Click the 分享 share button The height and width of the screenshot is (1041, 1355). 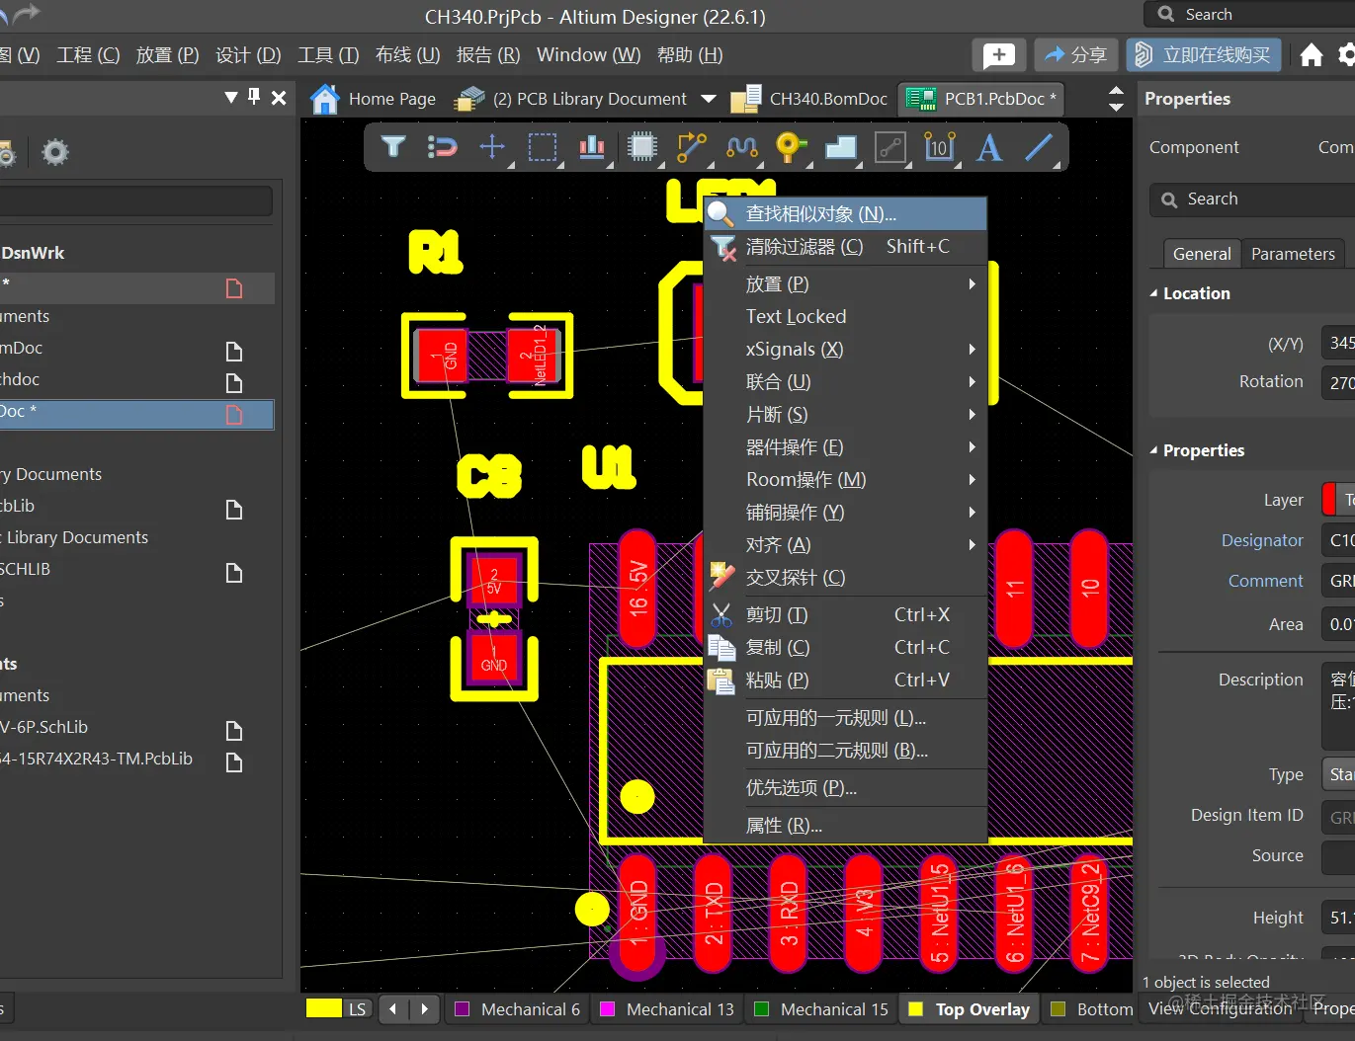pos(1075,55)
